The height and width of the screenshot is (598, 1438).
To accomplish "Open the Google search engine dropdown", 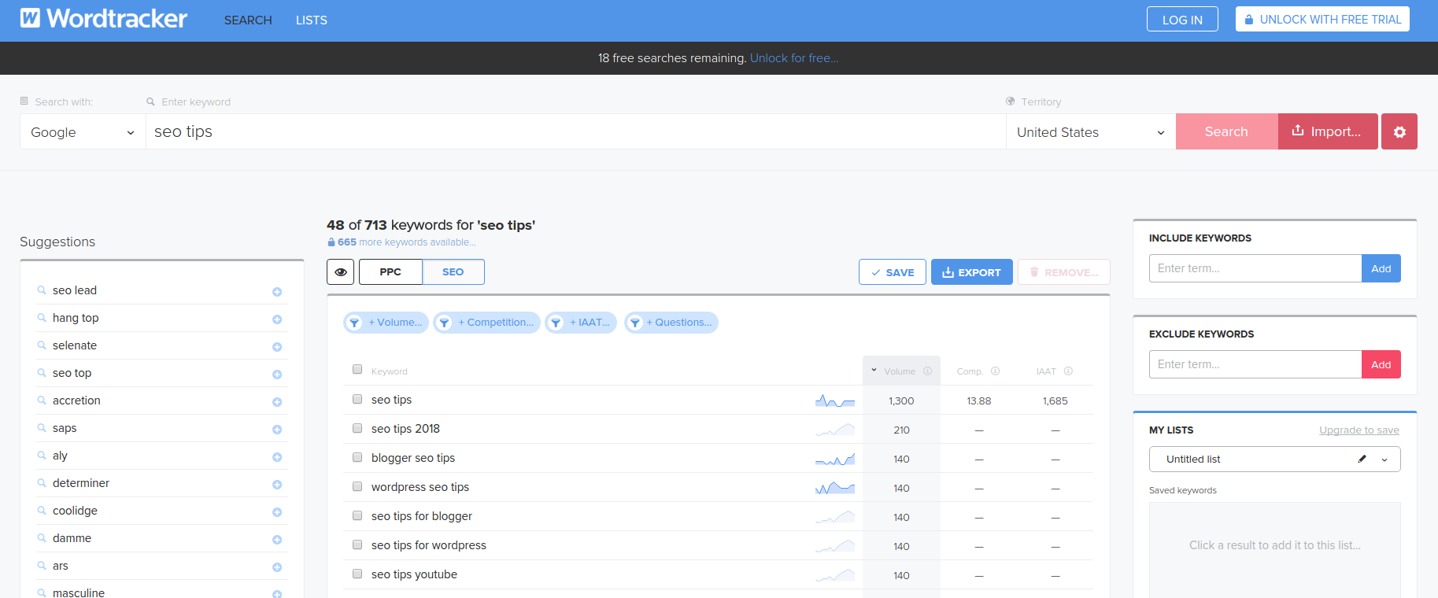I will [83, 132].
